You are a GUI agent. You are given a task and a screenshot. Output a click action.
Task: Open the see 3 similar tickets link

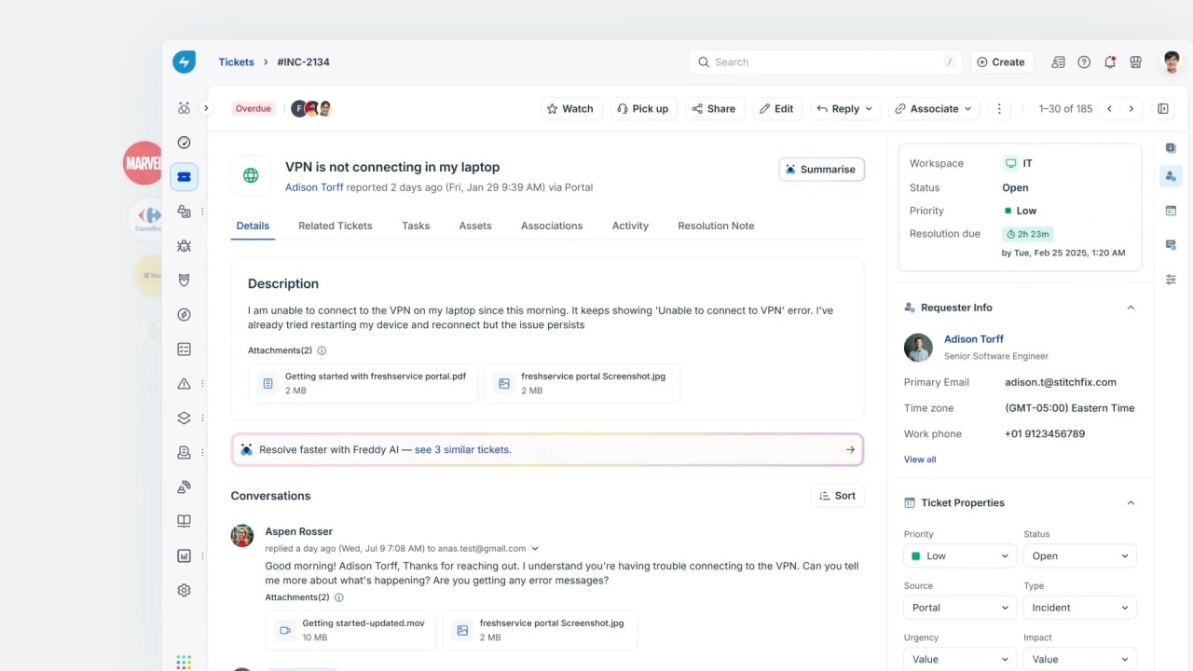click(x=462, y=450)
